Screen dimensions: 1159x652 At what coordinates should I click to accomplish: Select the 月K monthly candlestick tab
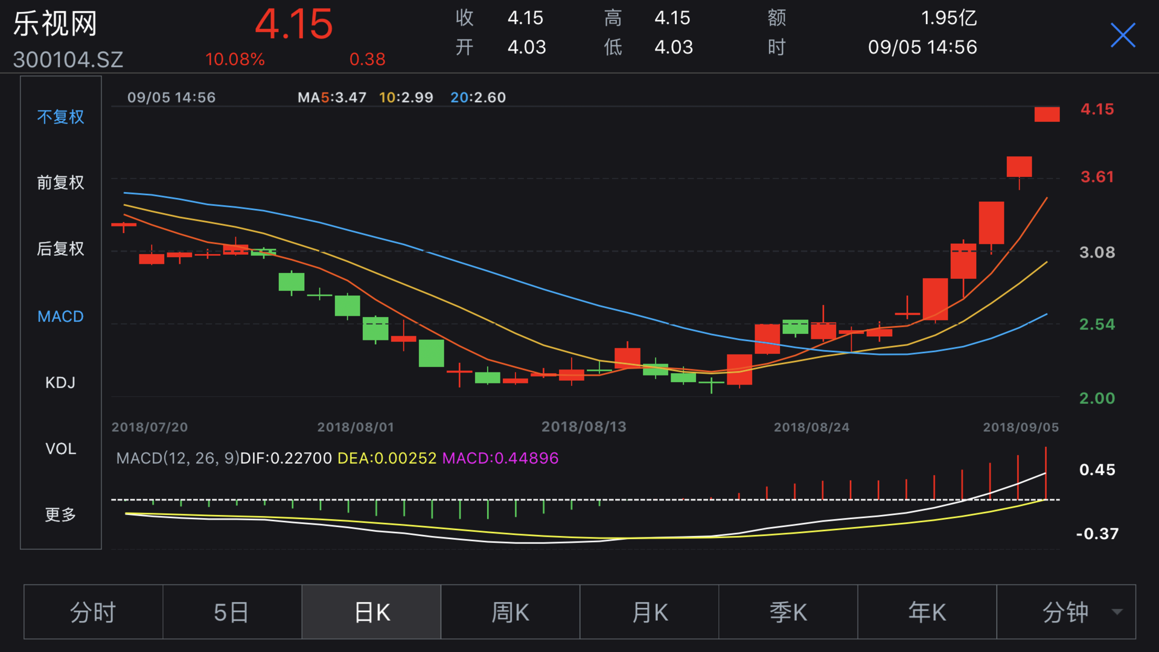pyautogui.click(x=650, y=612)
